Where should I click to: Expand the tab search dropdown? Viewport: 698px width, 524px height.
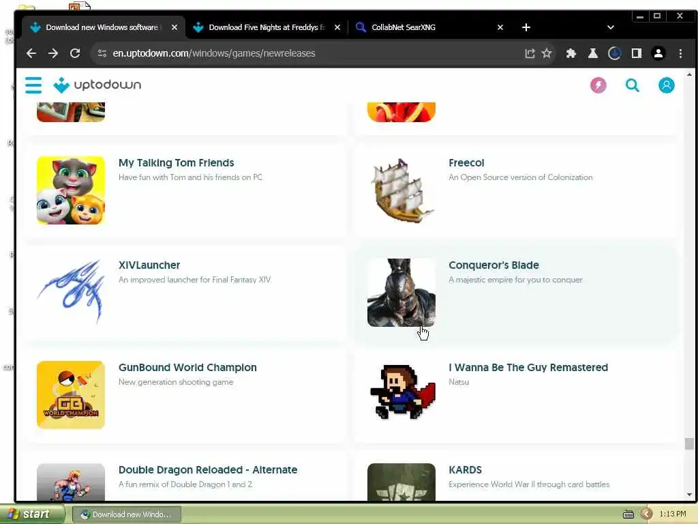click(610, 27)
